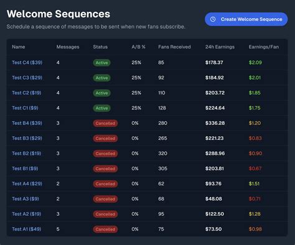This screenshot has width=295, height=245.
Task: Click the 24h Earnings column header
Action: (x=220, y=47)
